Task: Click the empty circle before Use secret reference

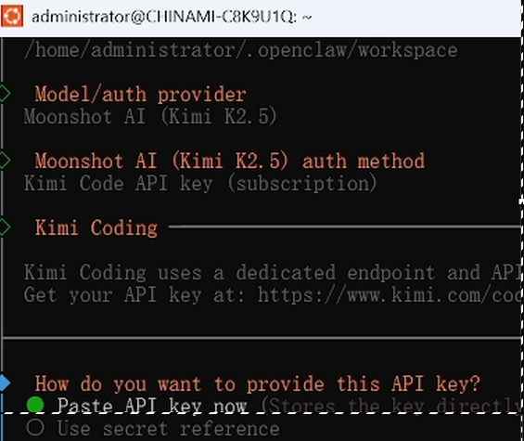Action: pyautogui.click(x=34, y=427)
